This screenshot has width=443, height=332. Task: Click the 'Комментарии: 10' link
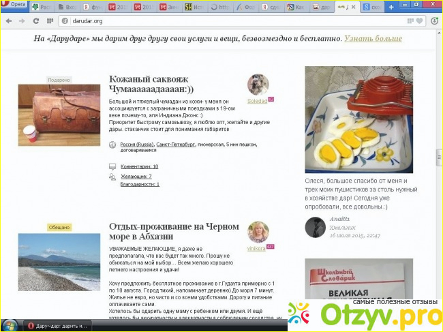click(139, 166)
